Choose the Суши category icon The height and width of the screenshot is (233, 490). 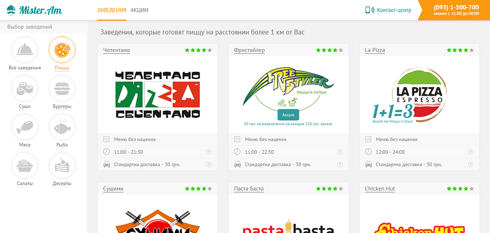pos(24,88)
